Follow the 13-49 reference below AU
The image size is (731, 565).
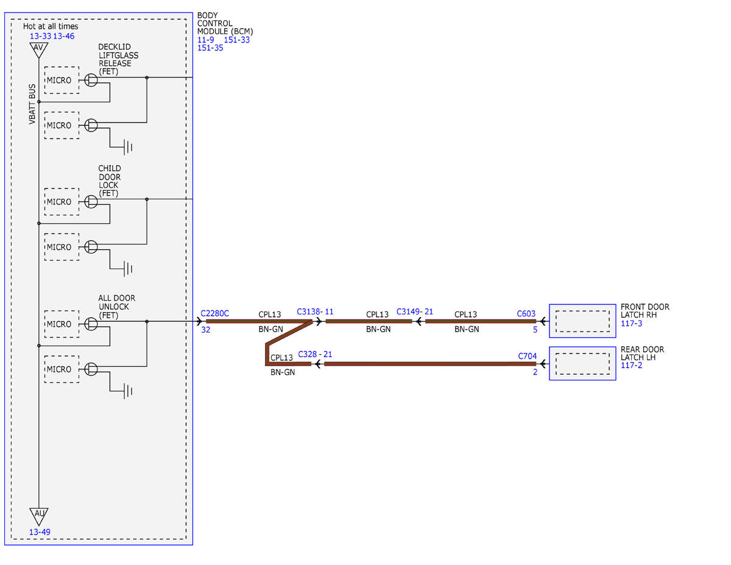40,532
